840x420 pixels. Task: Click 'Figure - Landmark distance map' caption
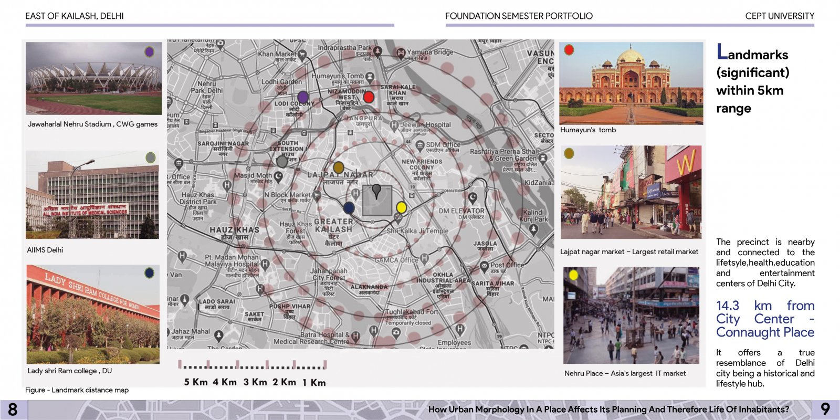77,390
